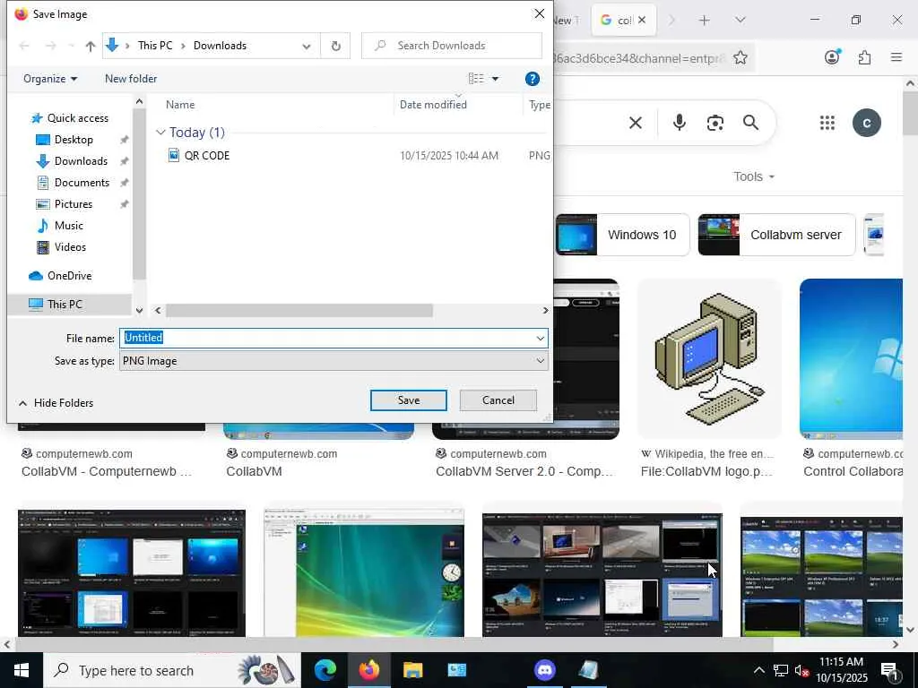Refresh the Downloads folder listing

[335, 46]
